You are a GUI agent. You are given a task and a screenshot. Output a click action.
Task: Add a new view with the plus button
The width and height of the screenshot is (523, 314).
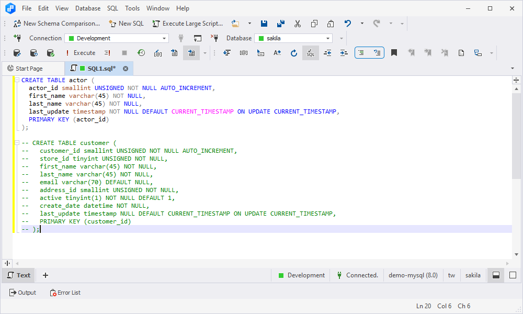click(46, 275)
